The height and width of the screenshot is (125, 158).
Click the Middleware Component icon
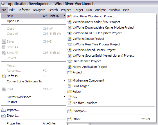69,81
